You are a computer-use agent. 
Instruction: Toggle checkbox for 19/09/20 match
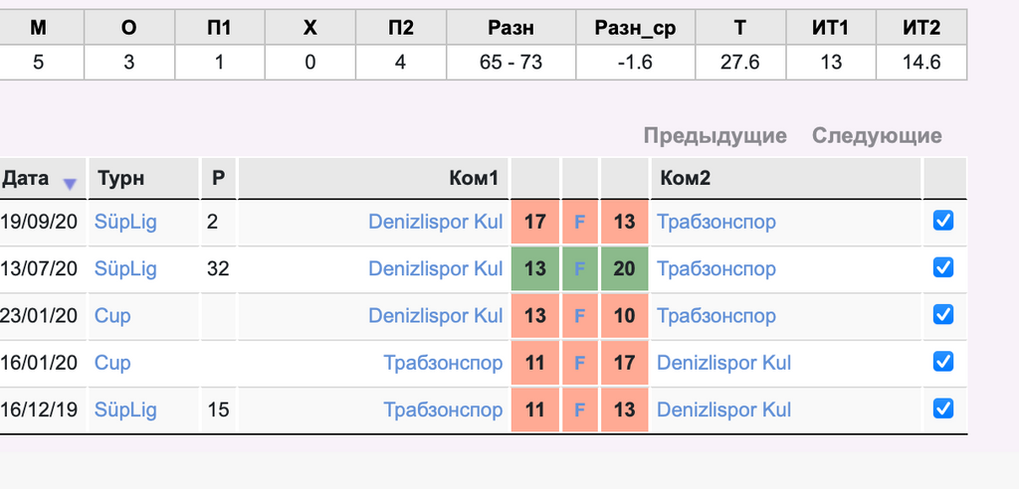tap(943, 221)
